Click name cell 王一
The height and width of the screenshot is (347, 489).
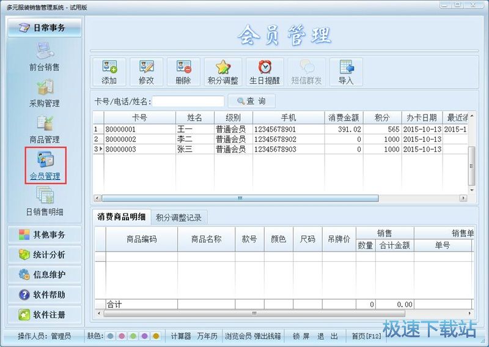pyautogui.click(x=195, y=129)
